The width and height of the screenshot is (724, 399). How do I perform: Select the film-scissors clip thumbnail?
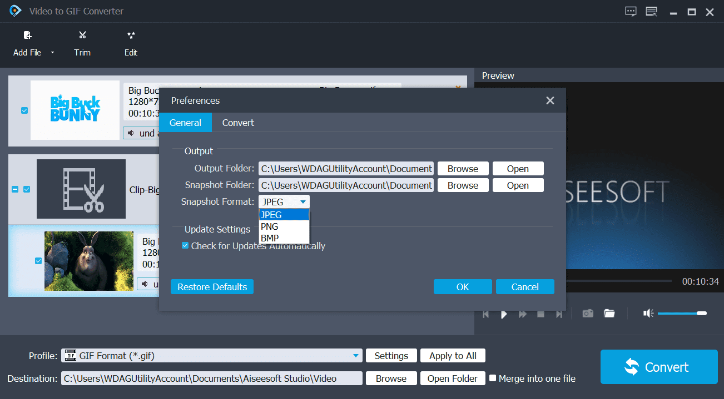pos(81,189)
